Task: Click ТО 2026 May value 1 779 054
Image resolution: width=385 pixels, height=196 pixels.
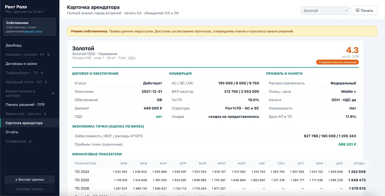Action: tap(199, 188)
